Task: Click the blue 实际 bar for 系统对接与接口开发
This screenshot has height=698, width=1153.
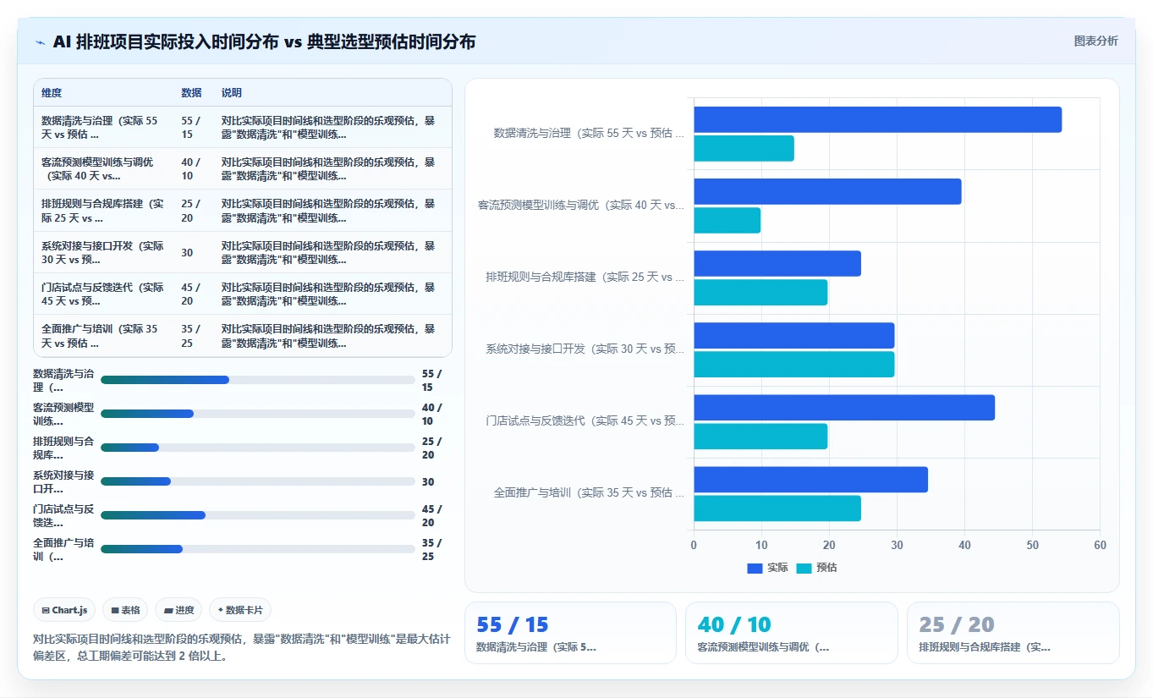Action: click(x=793, y=336)
